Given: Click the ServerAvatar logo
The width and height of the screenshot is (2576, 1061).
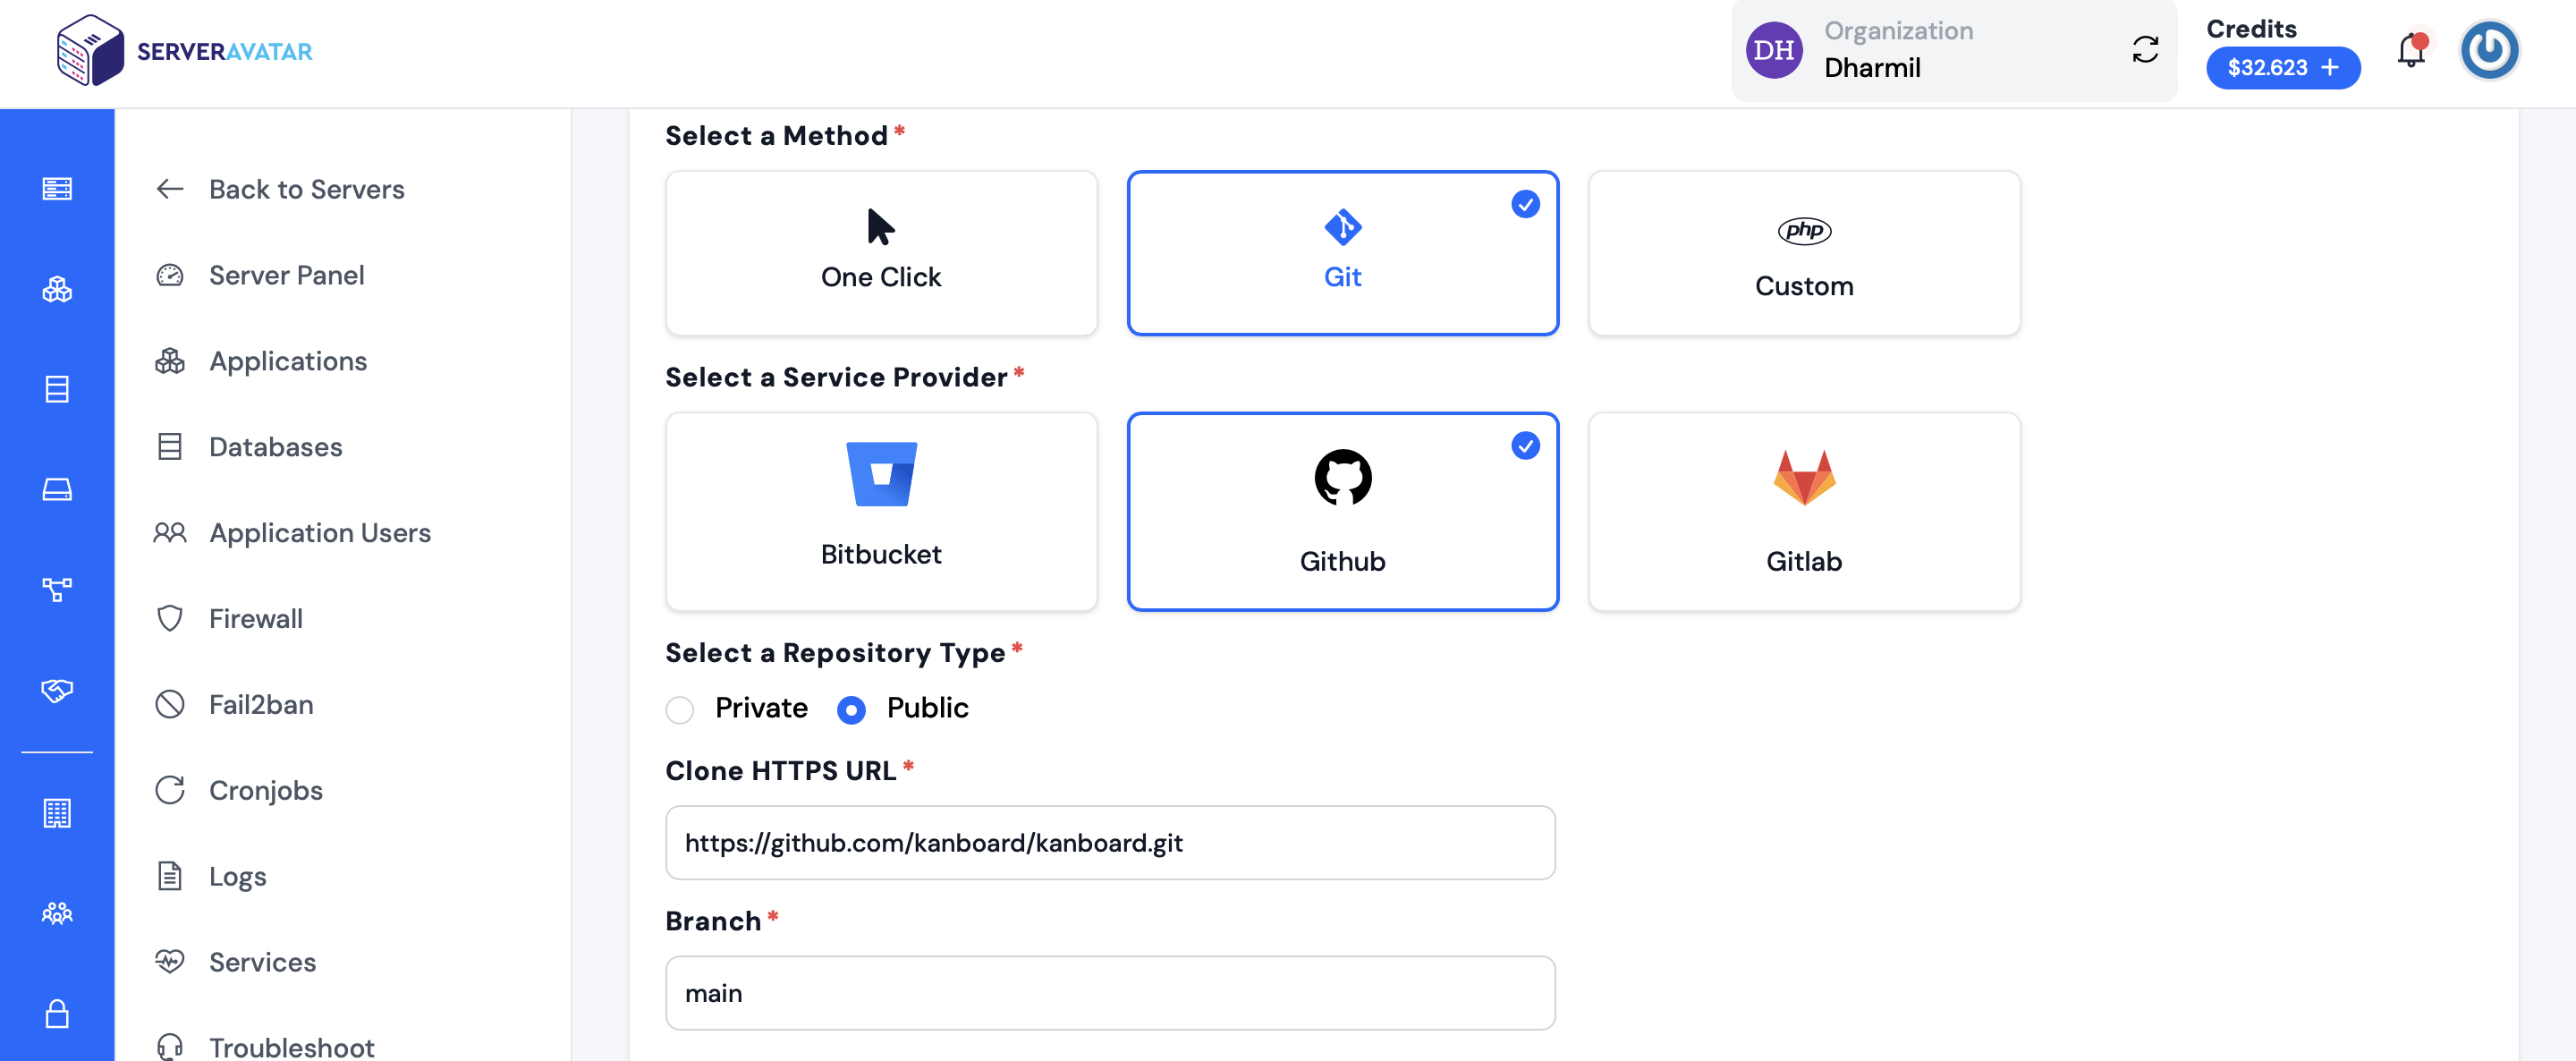Looking at the screenshot, I should pyautogui.click(x=185, y=51).
